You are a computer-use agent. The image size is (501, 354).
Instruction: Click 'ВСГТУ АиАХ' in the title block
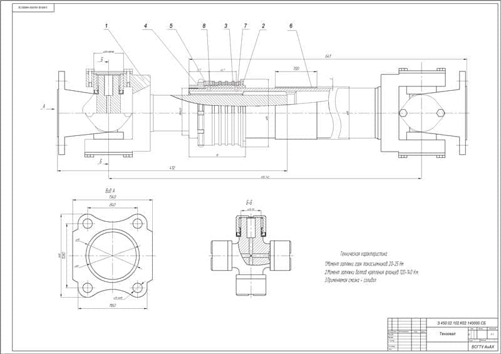pyautogui.click(x=484, y=347)
